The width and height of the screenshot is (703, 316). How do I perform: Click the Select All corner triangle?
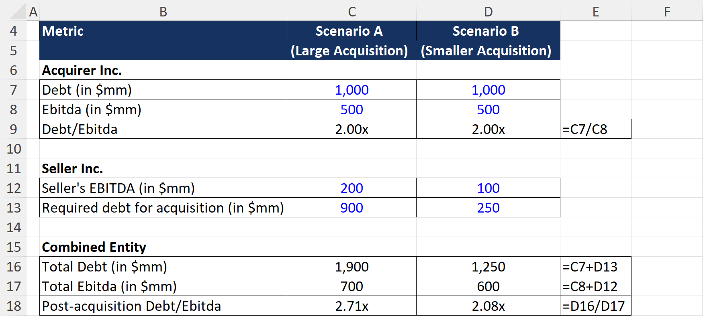click(x=18, y=12)
